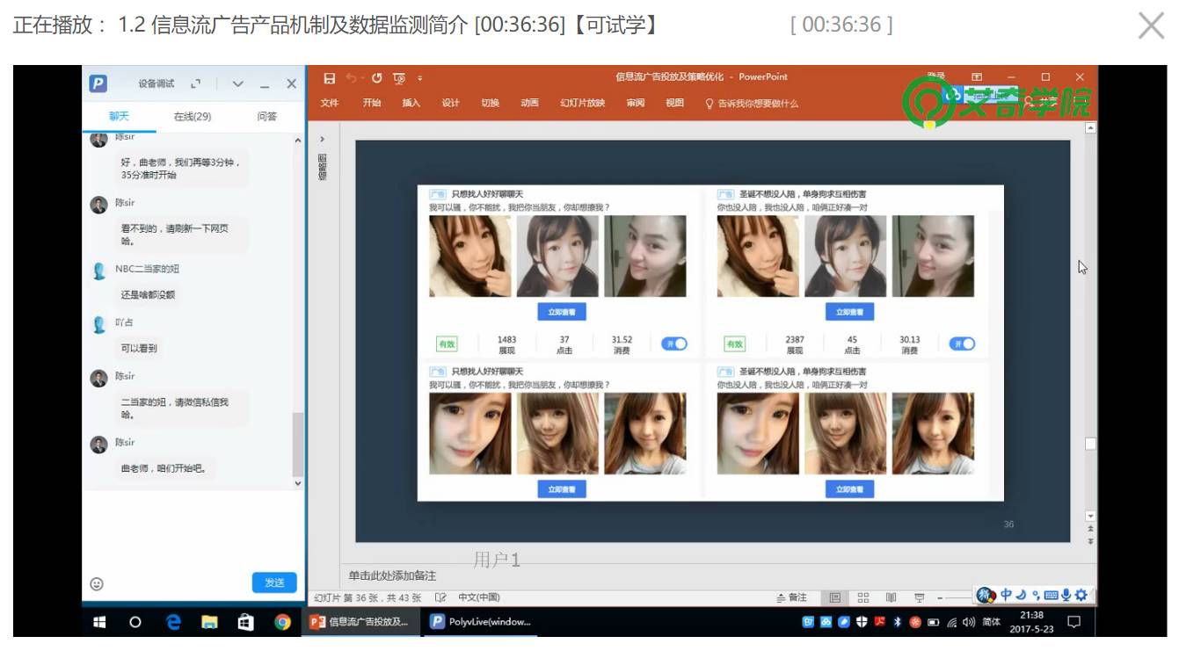The width and height of the screenshot is (1179, 651).
Task: Save the presentation using the floppy disk icon
Action: click(x=330, y=78)
